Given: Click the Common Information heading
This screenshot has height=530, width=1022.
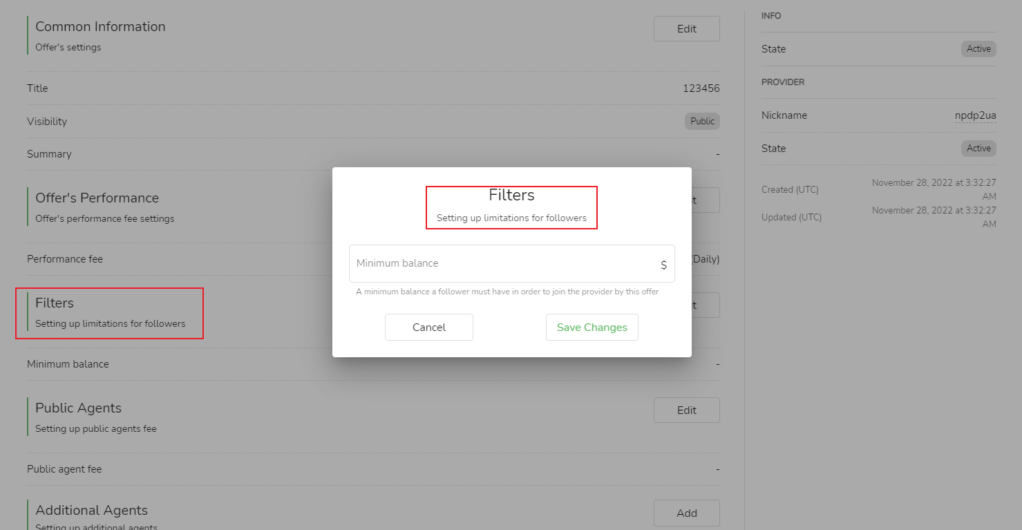Looking at the screenshot, I should [100, 27].
